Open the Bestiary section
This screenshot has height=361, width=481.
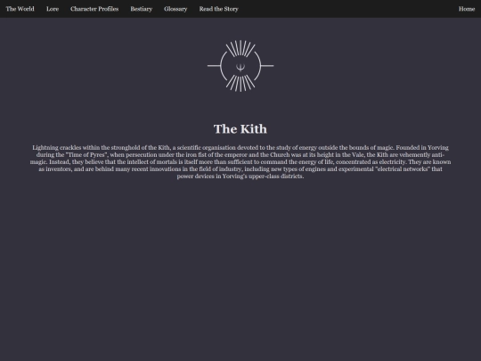tap(142, 9)
